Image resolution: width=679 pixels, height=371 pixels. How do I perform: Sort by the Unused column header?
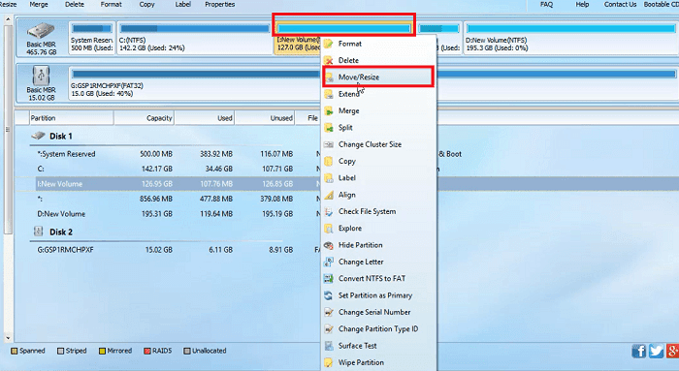point(265,118)
